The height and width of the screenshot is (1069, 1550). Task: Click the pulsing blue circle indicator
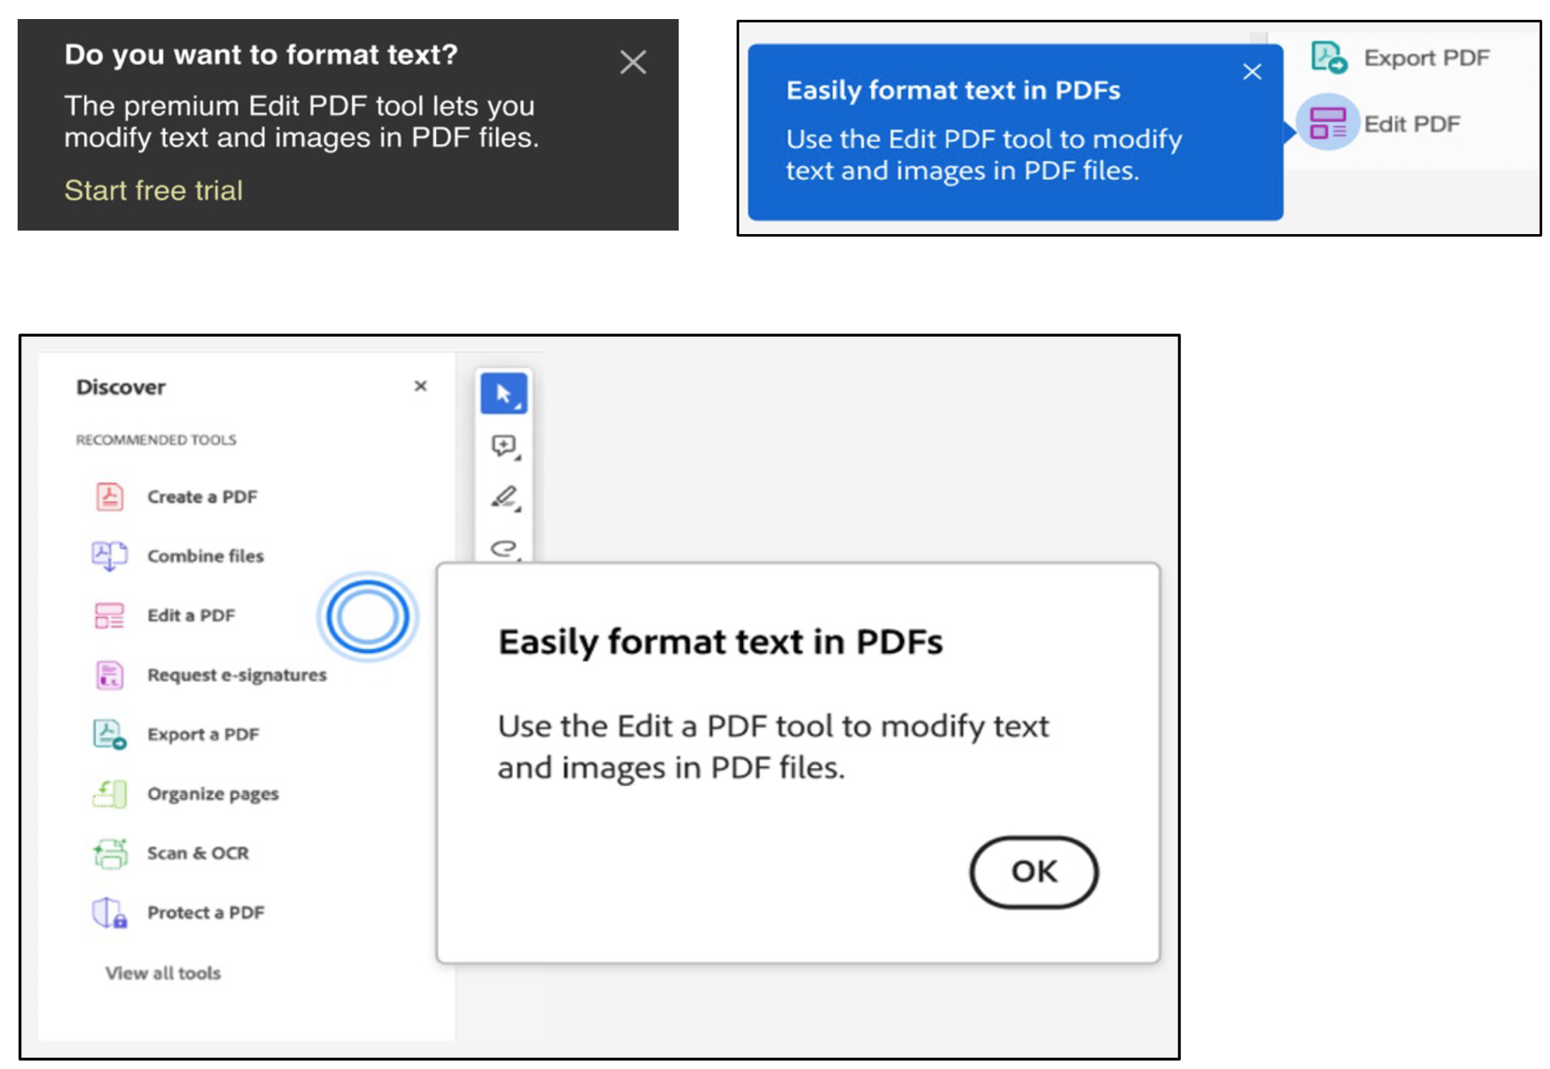tap(368, 616)
